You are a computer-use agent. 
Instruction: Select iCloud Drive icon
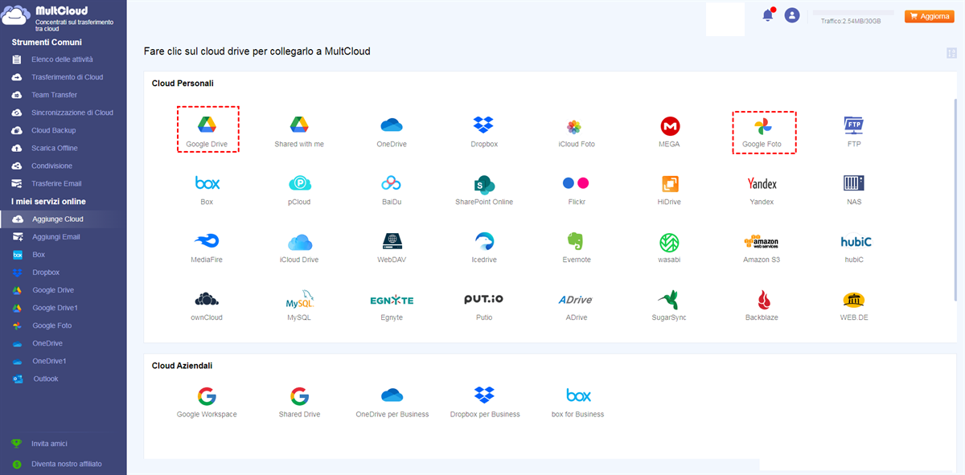299,241
